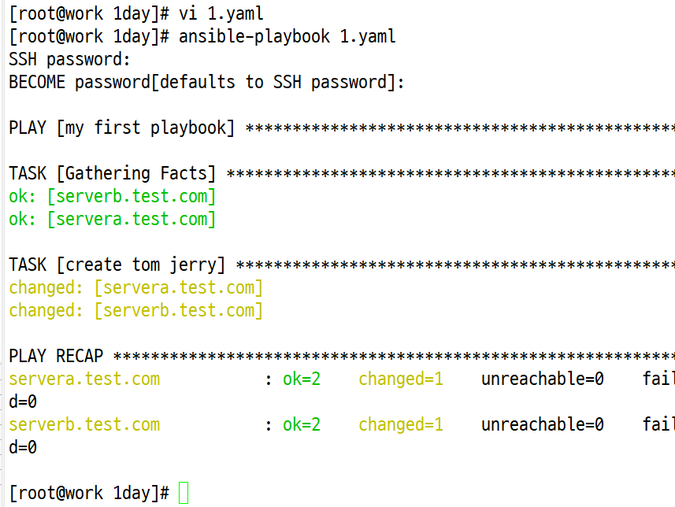Click 'TASK [create tom jerry]' header
675x507 pixels.
click(x=117, y=265)
